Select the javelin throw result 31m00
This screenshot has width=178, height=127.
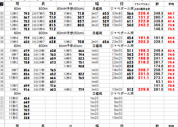pyautogui.click(x=117, y=66)
